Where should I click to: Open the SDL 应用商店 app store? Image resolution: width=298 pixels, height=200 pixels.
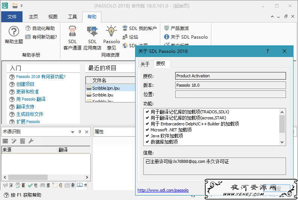[x=92, y=38]
